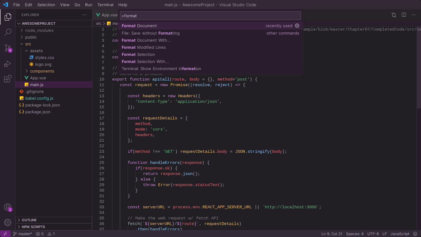Configure keybinding gear for Format Document
Viewport: 421px width, 237px height.
(x=297, y=26)
